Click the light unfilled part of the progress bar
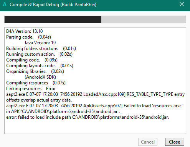This screenshot has height=147, width=190. 144,19
